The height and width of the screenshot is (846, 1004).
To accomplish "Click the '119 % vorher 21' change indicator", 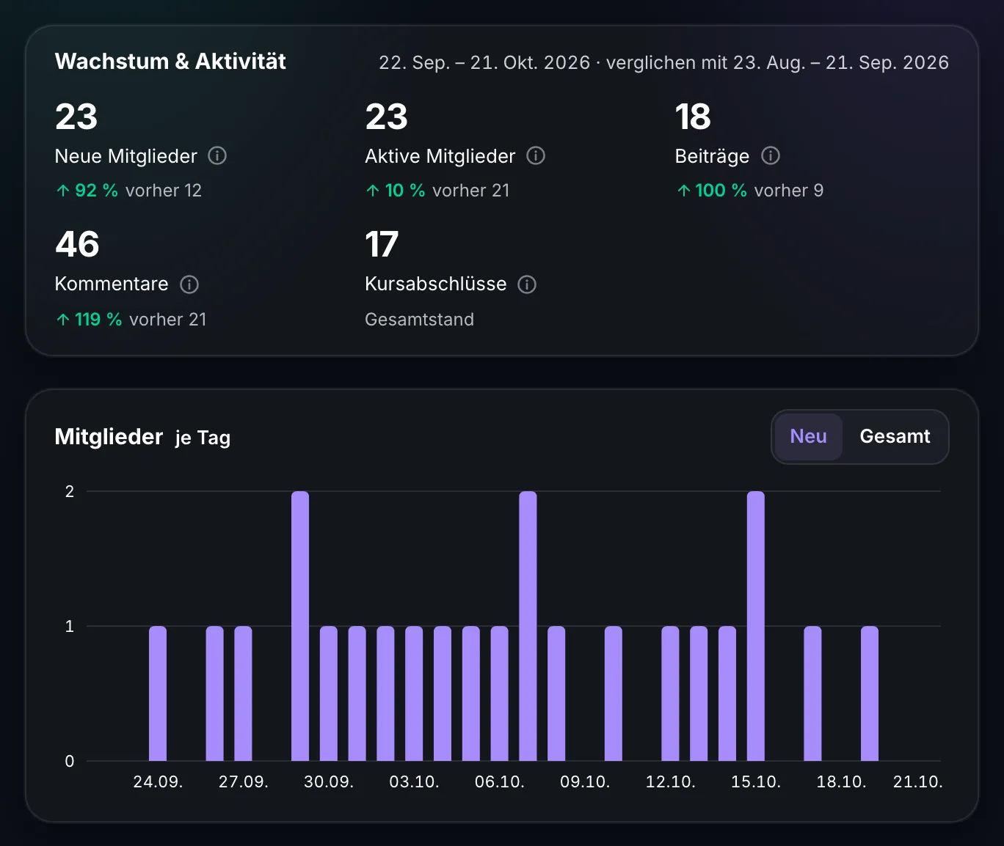I will point(131,320).
